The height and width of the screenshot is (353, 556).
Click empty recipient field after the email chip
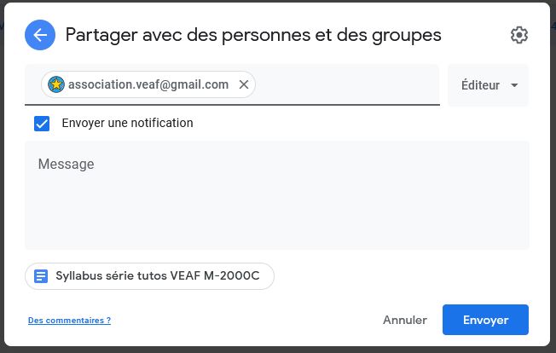345,84
